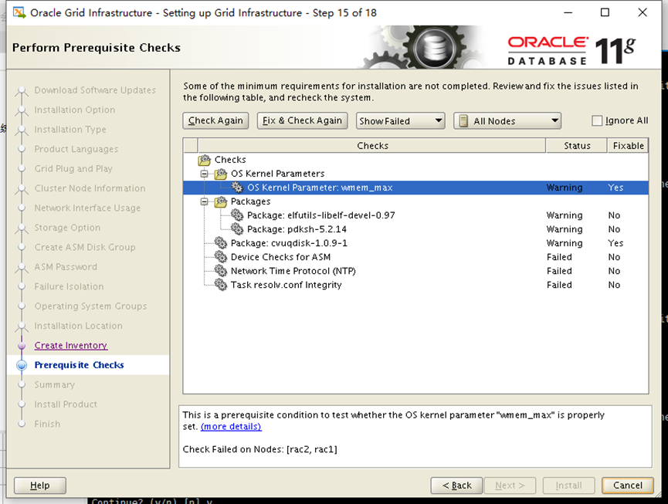Click the OS Kernel Parameters folder icon
The image size is (668, 504).
[x=221, y=174]
